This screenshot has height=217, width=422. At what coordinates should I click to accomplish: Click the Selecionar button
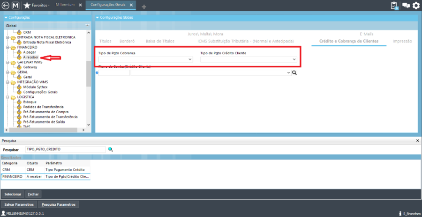13,194
